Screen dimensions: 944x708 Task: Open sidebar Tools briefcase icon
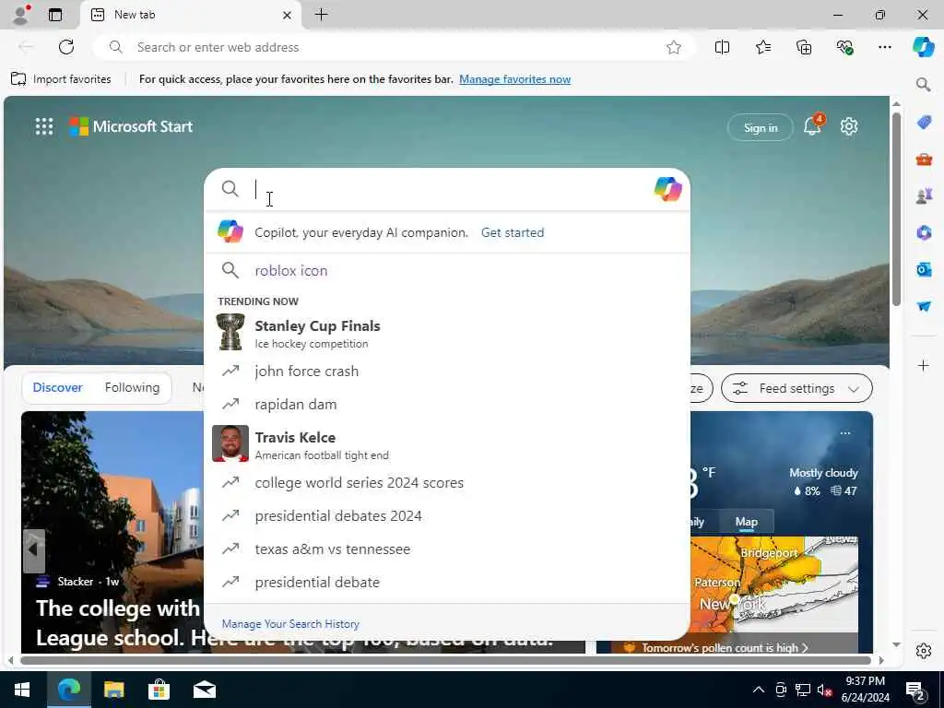pyautogui.click(x=924, y=159)
